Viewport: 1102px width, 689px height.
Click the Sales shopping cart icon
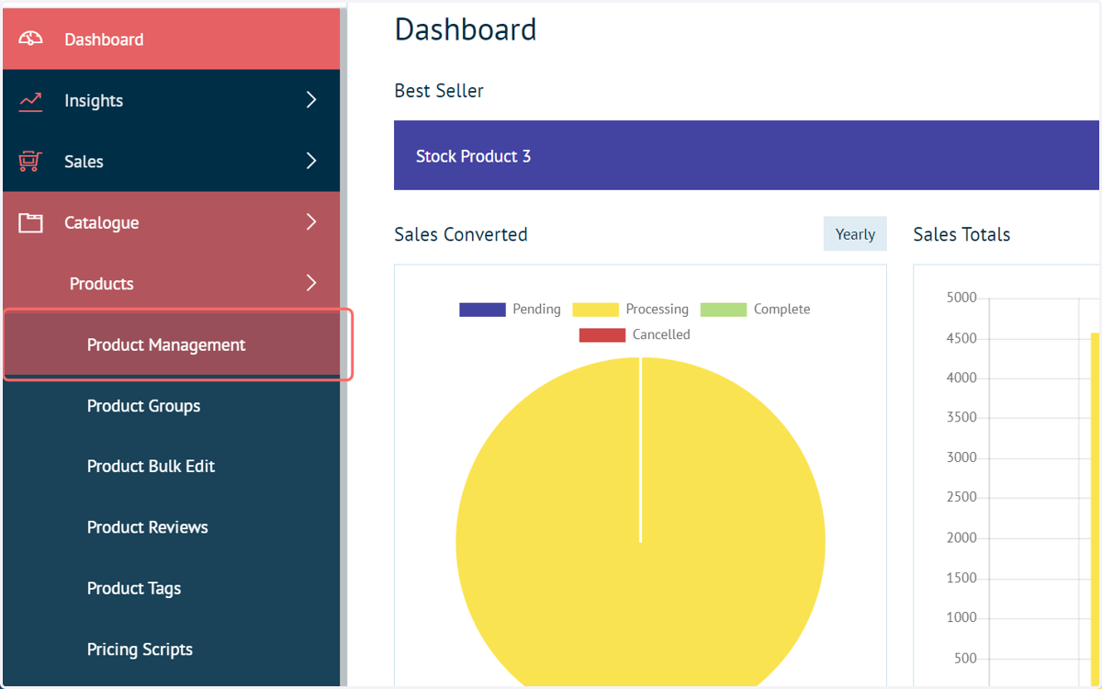(30, 161)
